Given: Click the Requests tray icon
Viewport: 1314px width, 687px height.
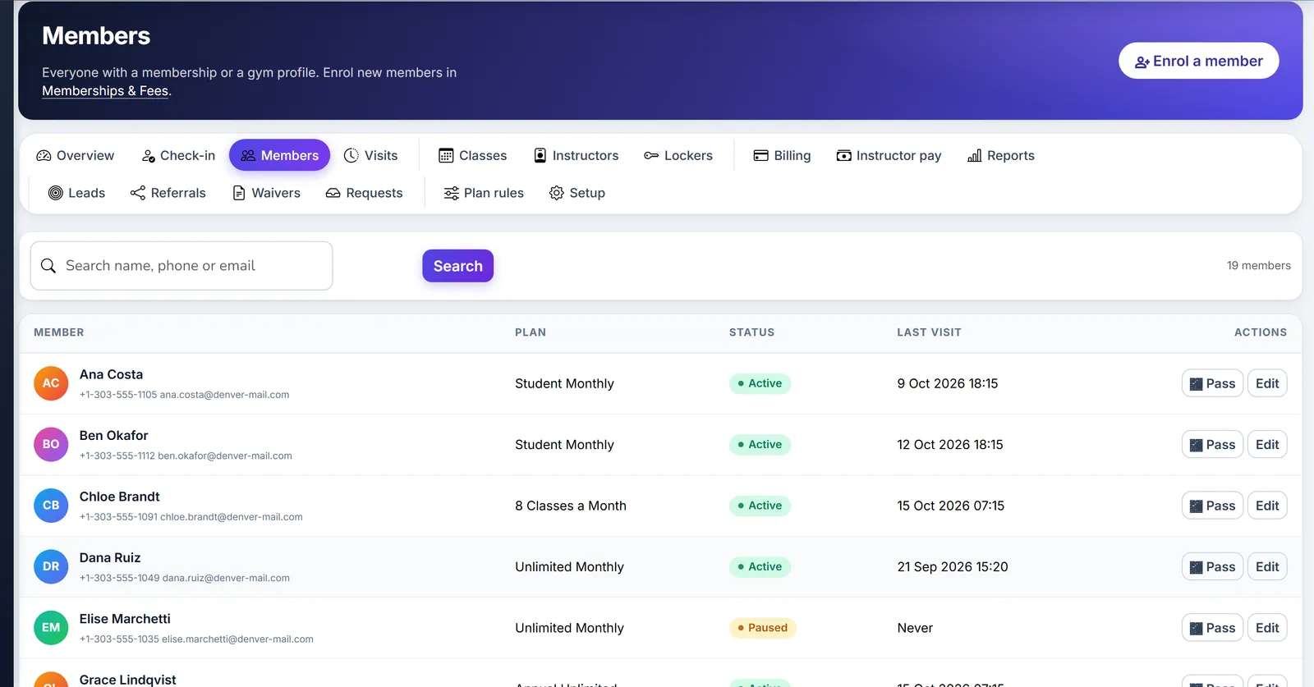Looking at the screenshot, I should [333, 193].
